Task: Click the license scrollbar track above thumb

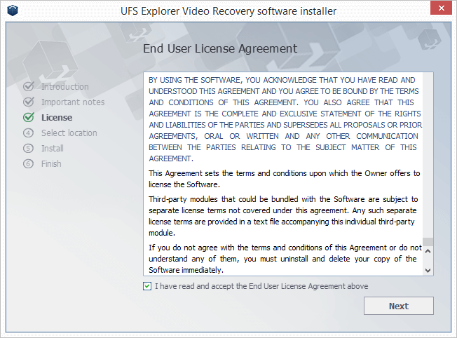Action: coord(428,154)
